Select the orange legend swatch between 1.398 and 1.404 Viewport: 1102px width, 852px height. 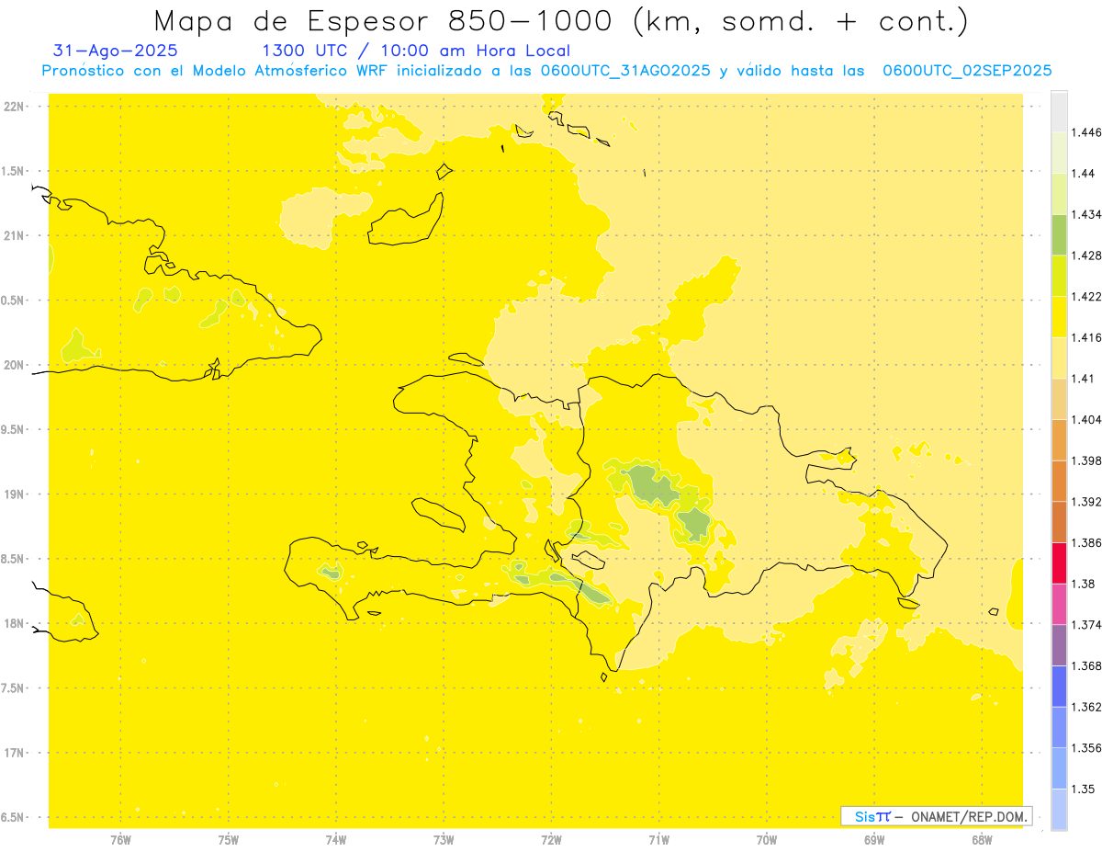pos(1059,439)
